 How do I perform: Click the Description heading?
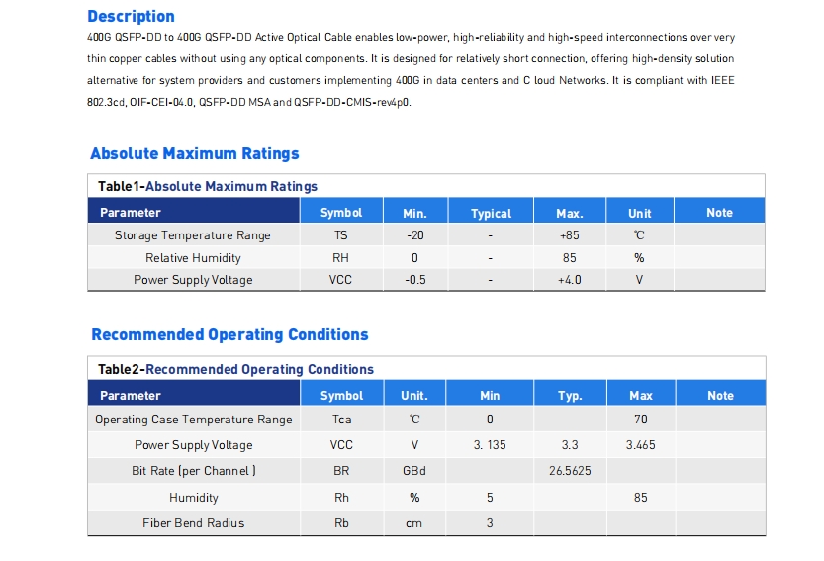[131, 16]
